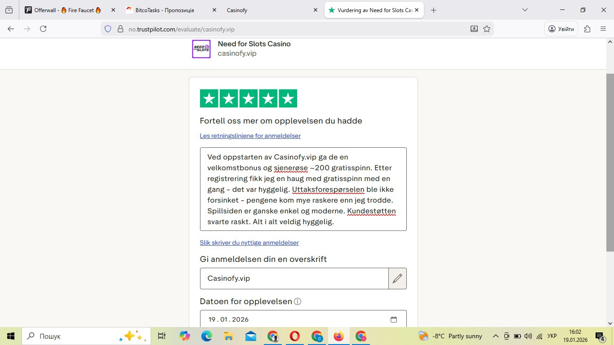614x345 pixels.
Task: Select the first rating star
Action: [x=209, y=98]
